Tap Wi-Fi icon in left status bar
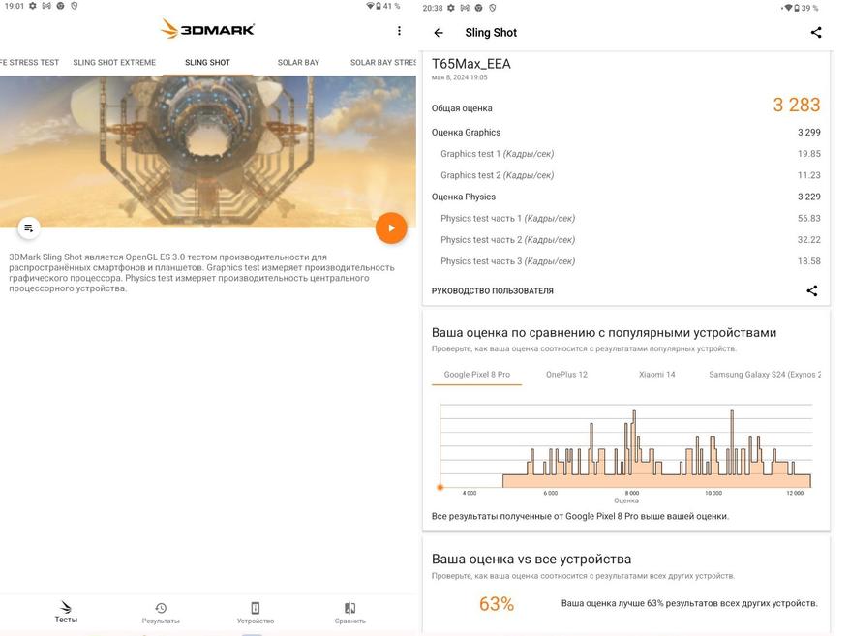Screen dimensions: 849x636 pyautogui.click(x=370, y=6)
